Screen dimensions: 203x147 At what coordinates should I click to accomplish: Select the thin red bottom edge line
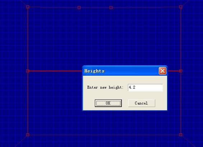coord(104,135)
